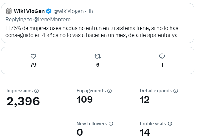Click the 6 retweets count

point(98,65)
